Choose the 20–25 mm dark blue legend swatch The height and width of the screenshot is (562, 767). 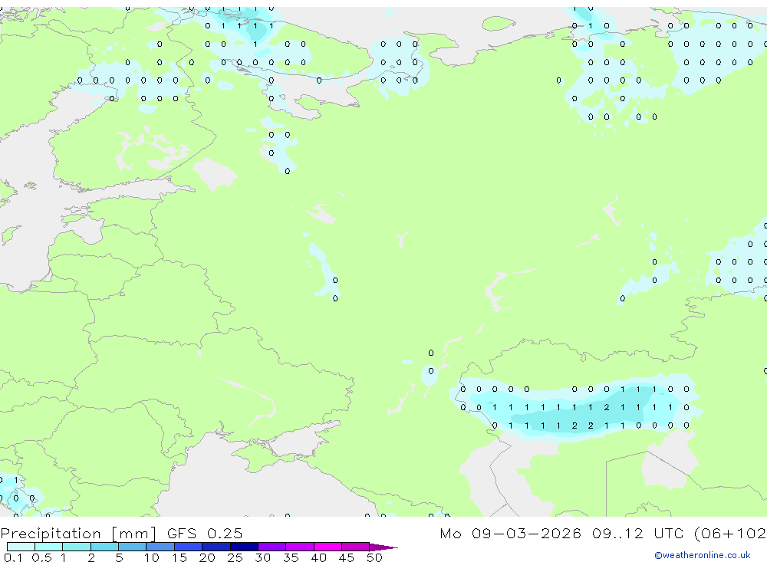coord(216,547)
